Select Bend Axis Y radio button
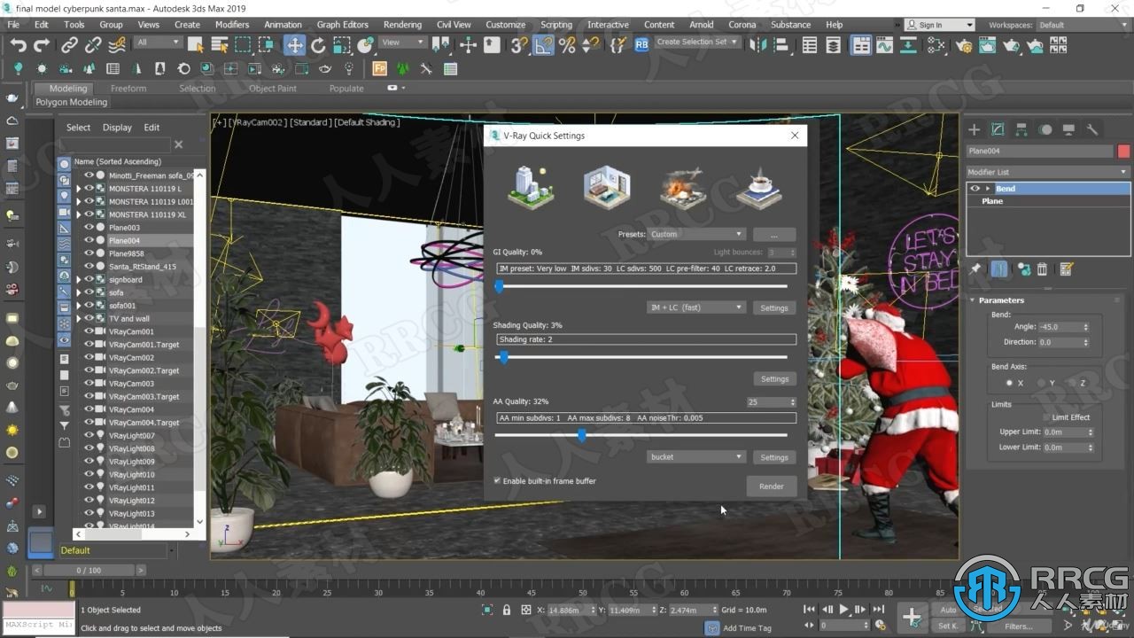This screenshot has width=1134, height=638. pyautogui.click(x=1041, y=383)
